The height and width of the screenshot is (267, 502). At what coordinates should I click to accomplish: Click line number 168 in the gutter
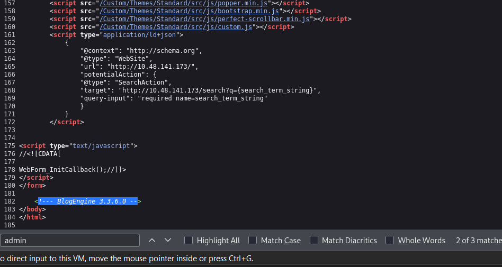pos(10,90)
